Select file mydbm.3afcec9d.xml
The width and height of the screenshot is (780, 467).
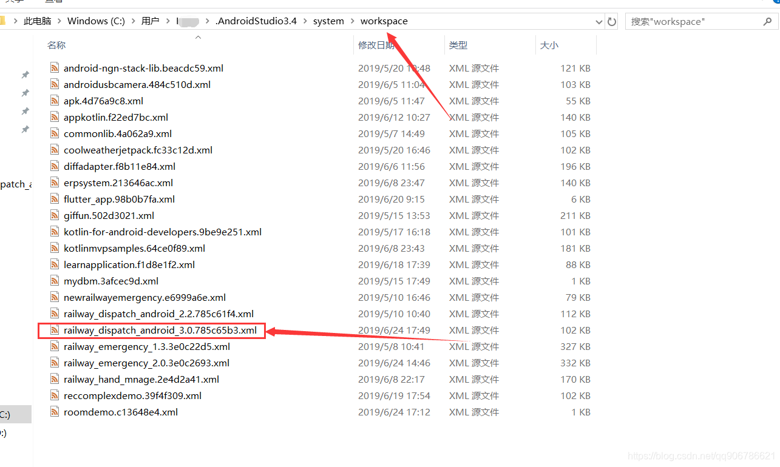click(x=111, y=281)
